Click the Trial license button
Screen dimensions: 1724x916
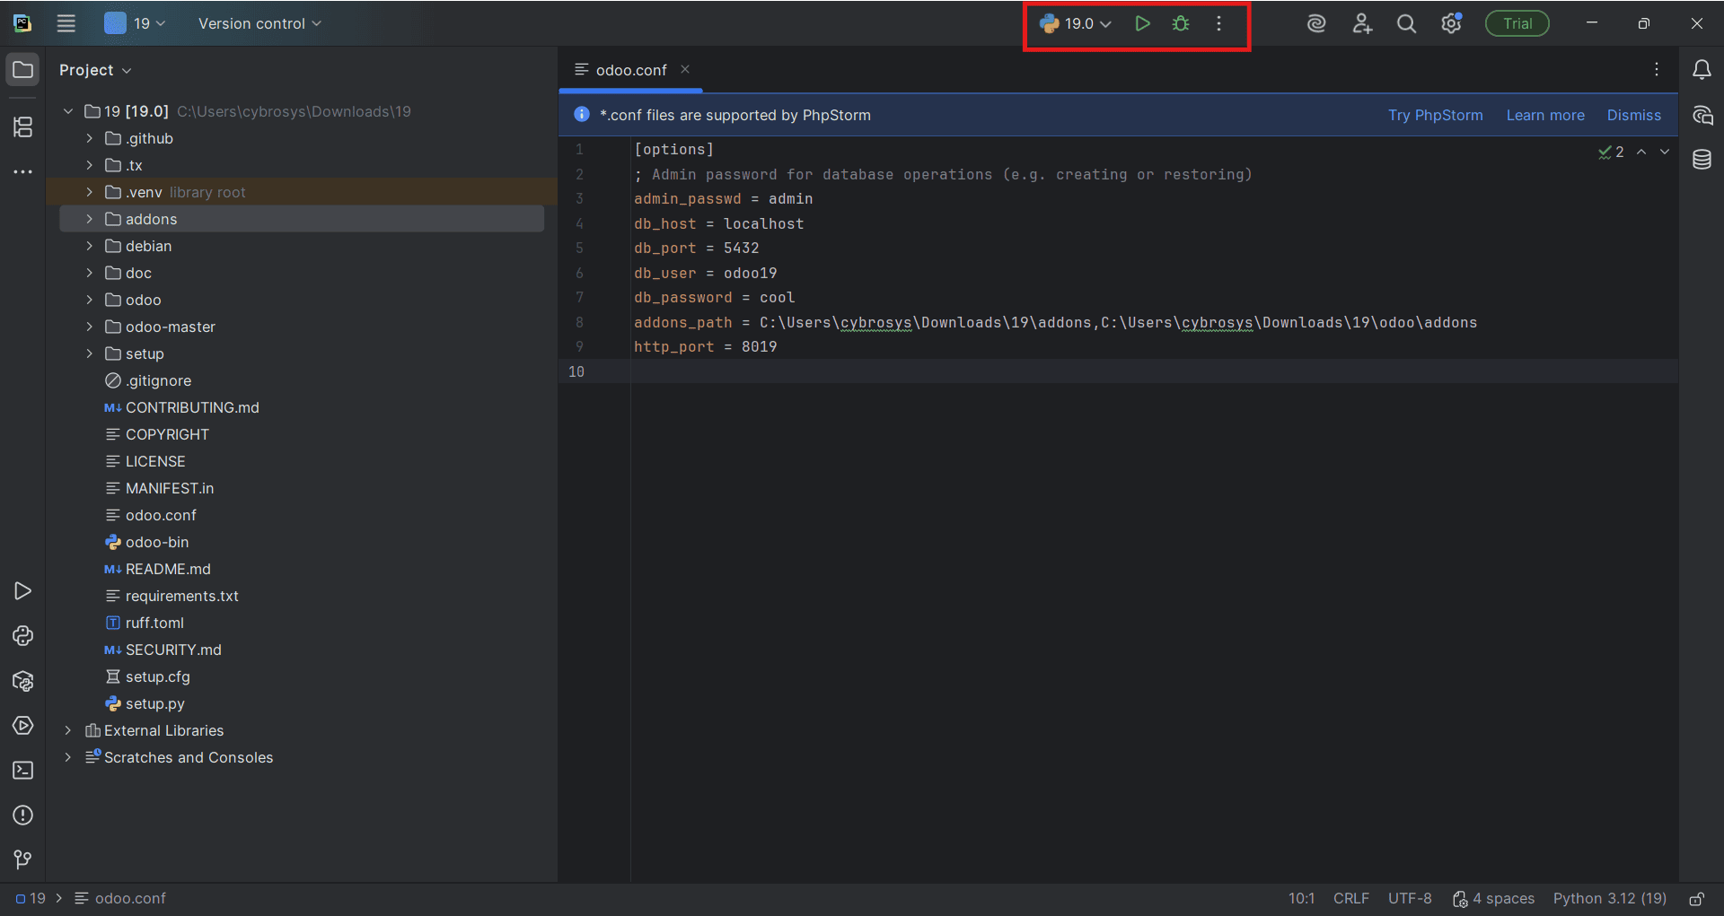(x=1517, y=23)
